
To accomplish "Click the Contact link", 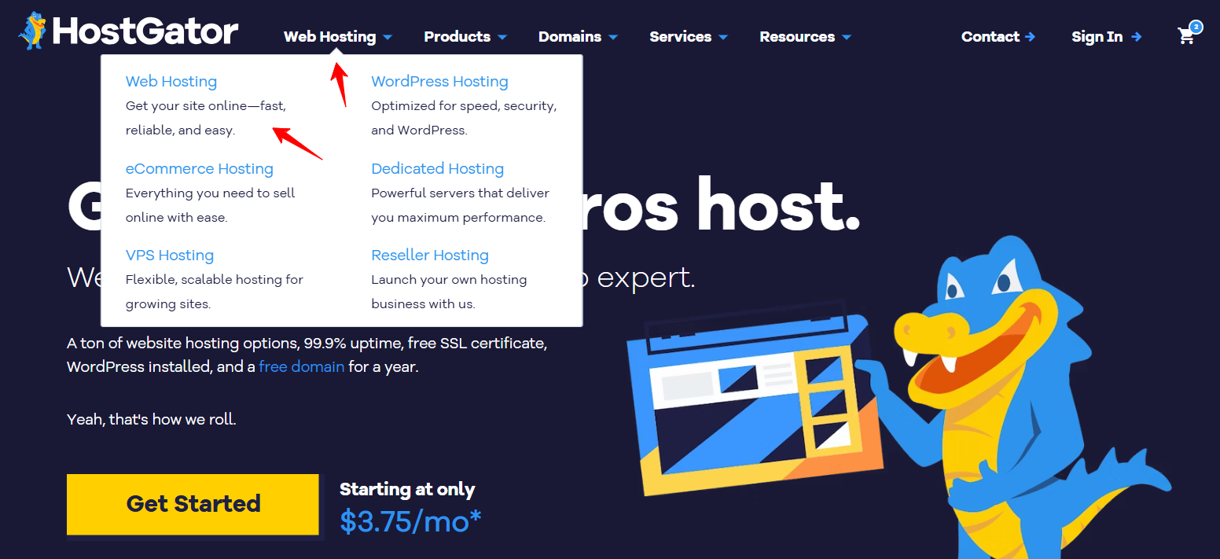I will coord(990,36).
